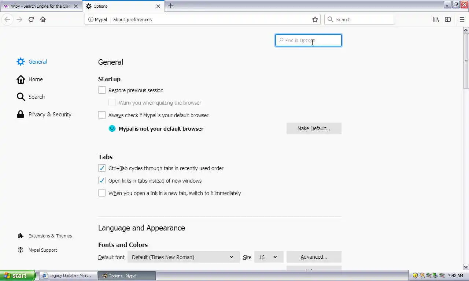Image resolution: width=469 pixels, height=281 pixels.
Task: Open Privacy & Security settings
Action: pyautogui.click(x=50, y=115)
